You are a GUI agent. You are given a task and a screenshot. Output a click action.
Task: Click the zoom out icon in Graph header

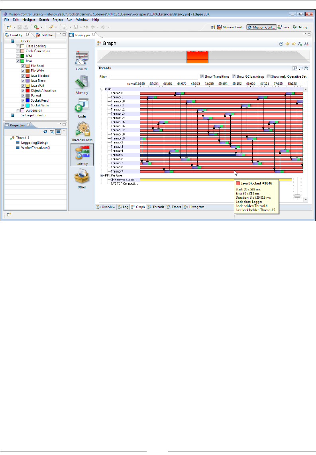[306, 44]
